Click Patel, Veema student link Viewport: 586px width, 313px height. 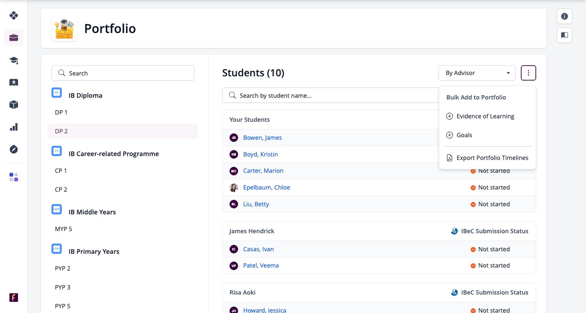(261, 265)
